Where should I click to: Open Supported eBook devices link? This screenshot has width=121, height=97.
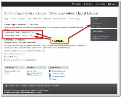click(x=35, y=73)
